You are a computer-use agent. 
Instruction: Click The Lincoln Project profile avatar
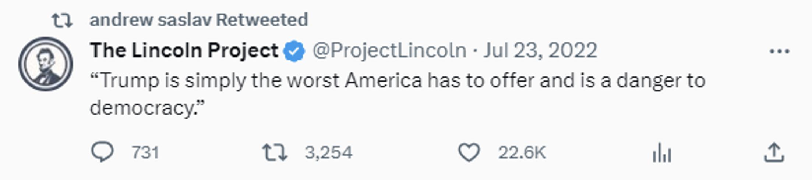click(46, 64)
